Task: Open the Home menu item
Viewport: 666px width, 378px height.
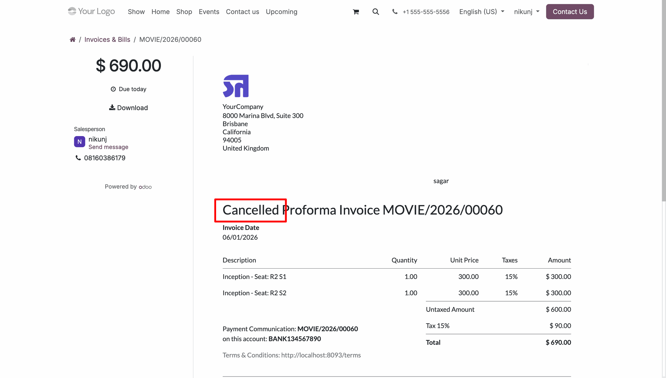Action: coord(161,12)
